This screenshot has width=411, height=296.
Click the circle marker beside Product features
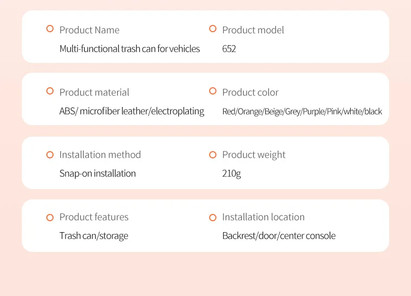pos(50,218)
